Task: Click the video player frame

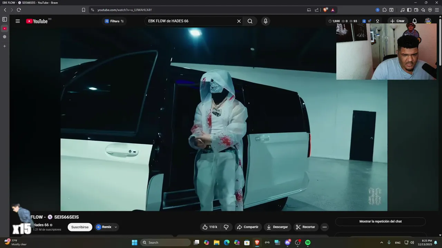Action: pos(224,119)
